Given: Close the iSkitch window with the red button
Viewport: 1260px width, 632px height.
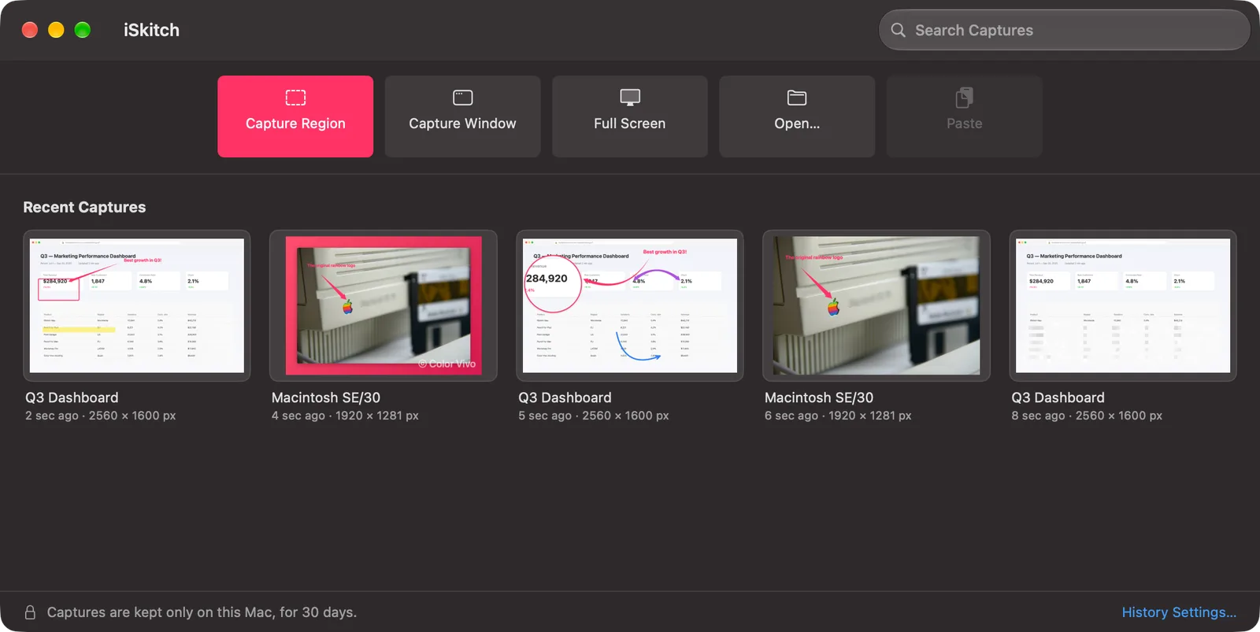Looking at the screenshot, I should 30,30.
